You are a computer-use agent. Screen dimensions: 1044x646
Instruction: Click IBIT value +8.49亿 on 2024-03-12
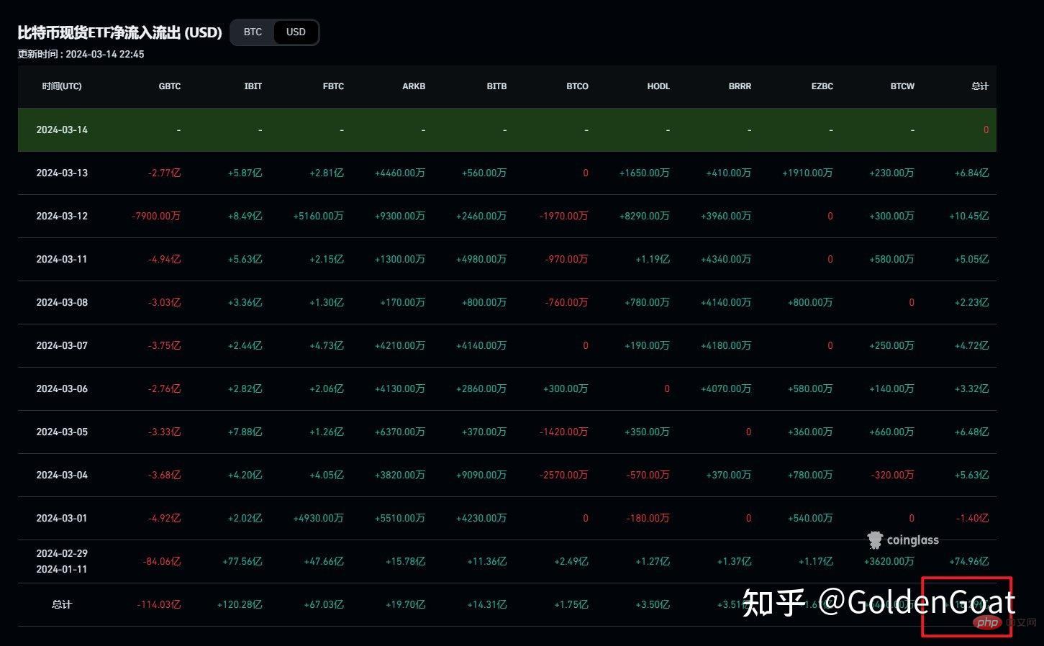[245, 217]
